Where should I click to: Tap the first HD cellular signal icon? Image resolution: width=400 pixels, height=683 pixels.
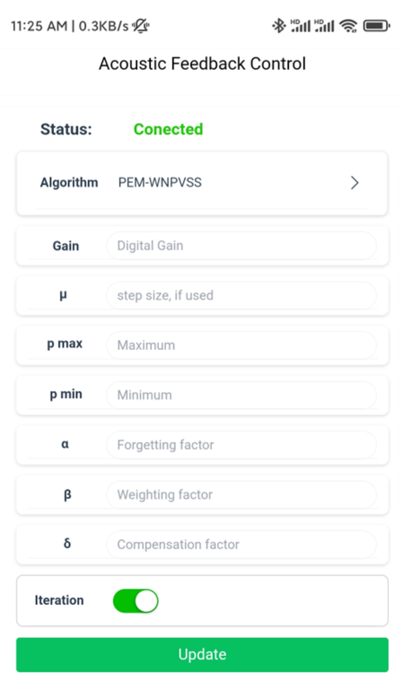(x=300, y=26)
